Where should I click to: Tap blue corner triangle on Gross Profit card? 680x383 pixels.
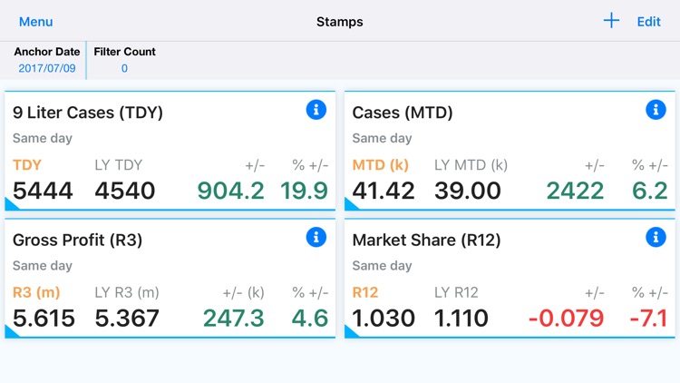(x=10, y=332)
